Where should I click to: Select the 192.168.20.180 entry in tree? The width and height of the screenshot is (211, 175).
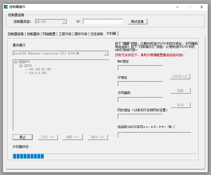[x=40, y=69]
